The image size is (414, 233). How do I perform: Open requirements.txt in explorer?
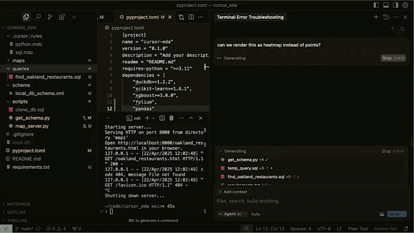(30, 167)
